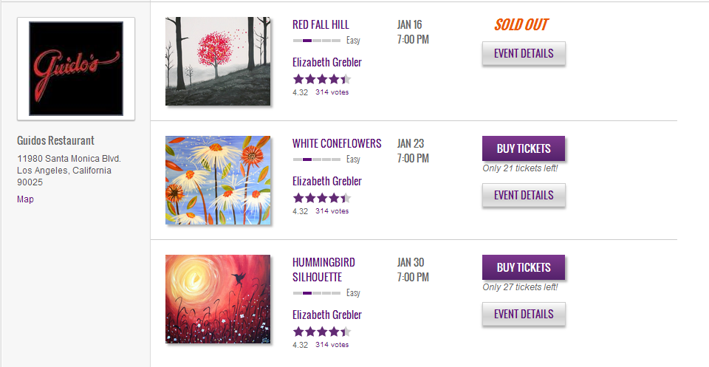Open Elizabeth Grebler's profile under Red Fall Hill
709x367 pixels.
tap(326, 62)
